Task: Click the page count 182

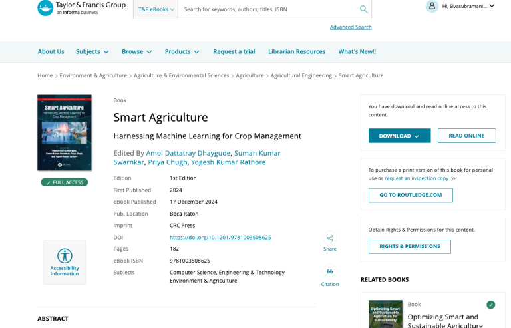Action: [174, 249]
